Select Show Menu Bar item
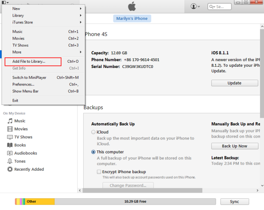This screenshot has width=264, height=210. click(47, 91)
